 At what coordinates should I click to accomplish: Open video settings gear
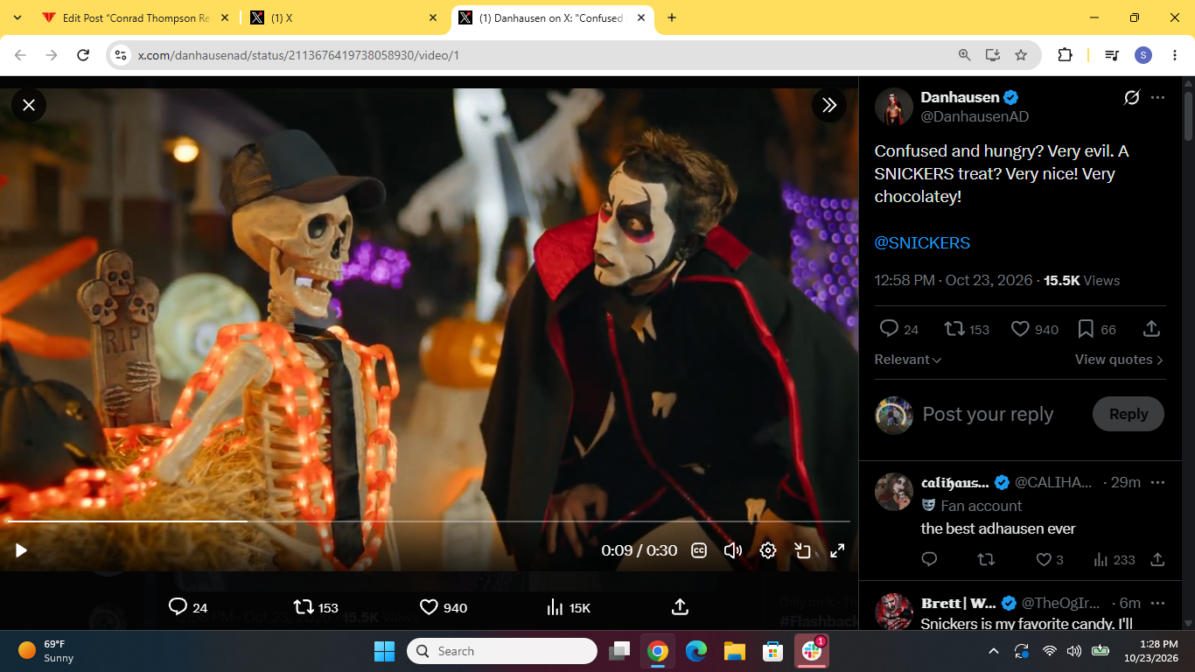coord(768,550)
